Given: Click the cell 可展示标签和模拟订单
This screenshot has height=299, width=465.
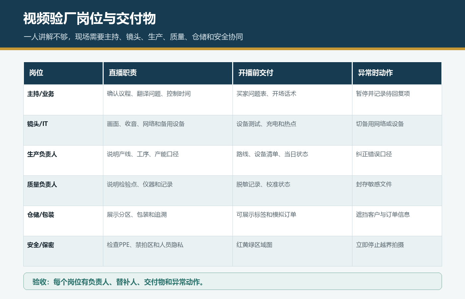Looking at the screenshot, I should (x=292, y=221).
